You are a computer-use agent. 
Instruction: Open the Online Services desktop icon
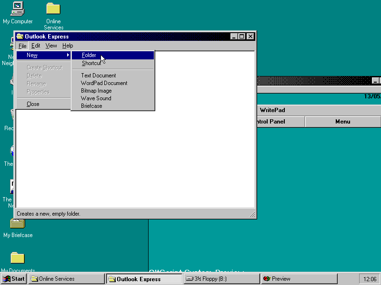pos(53,9)
